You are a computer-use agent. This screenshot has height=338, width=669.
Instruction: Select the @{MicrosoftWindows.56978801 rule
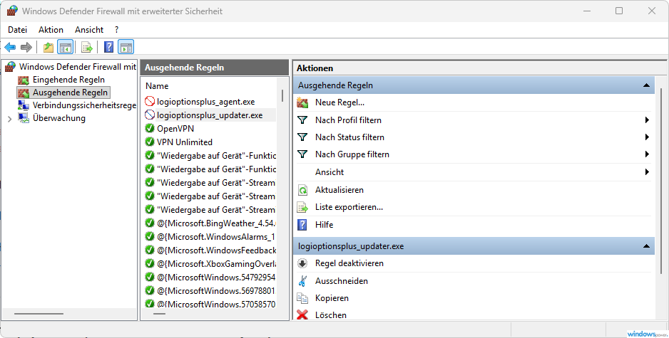click(216, 291)
